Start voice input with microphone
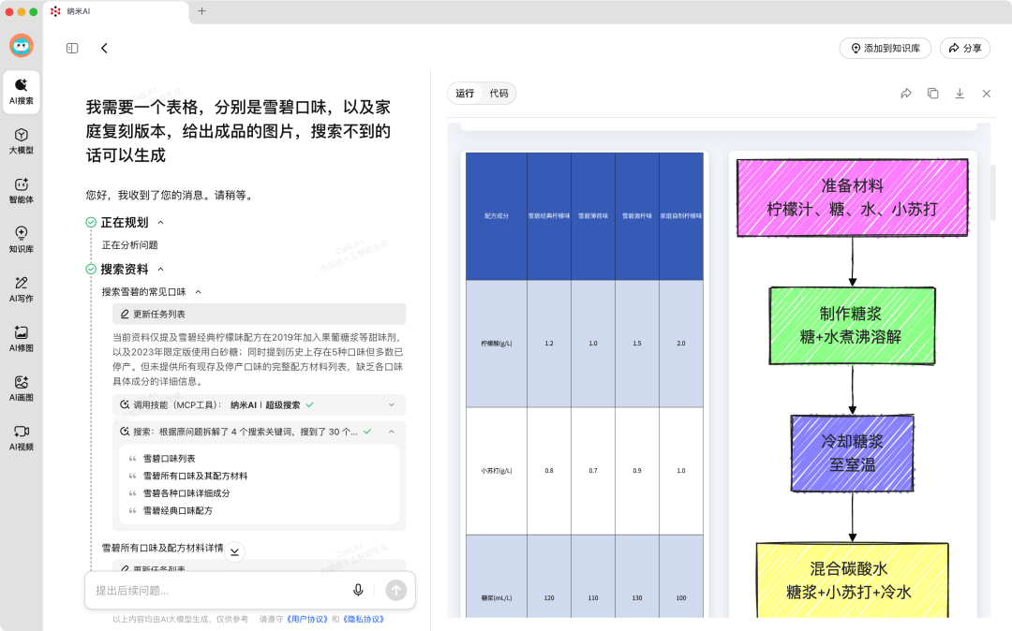The width and height of the screenshot is (1012, 631). pyautogui.click(x=358, y=590)
